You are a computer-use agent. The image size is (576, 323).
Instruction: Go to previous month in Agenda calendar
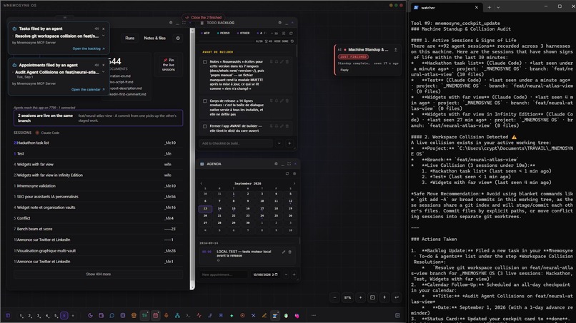202,183
